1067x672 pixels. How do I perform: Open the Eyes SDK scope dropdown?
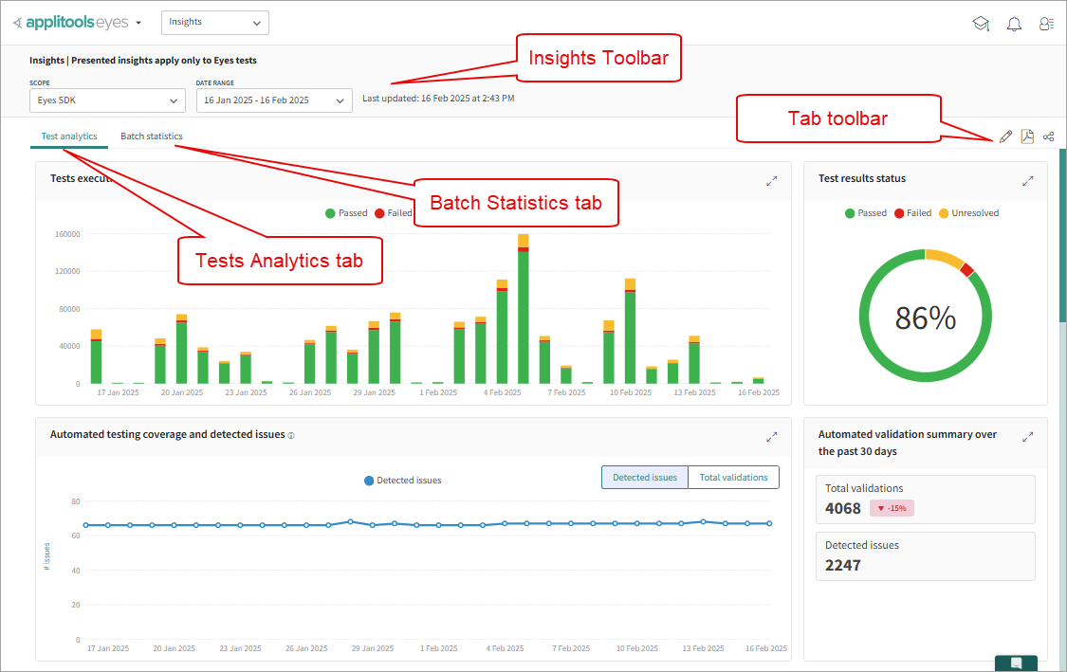click(107, 100)
